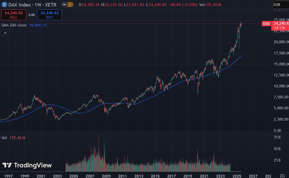Click the open price O24,309.39
Screen dimensions: 289x178
coord(89,4)
